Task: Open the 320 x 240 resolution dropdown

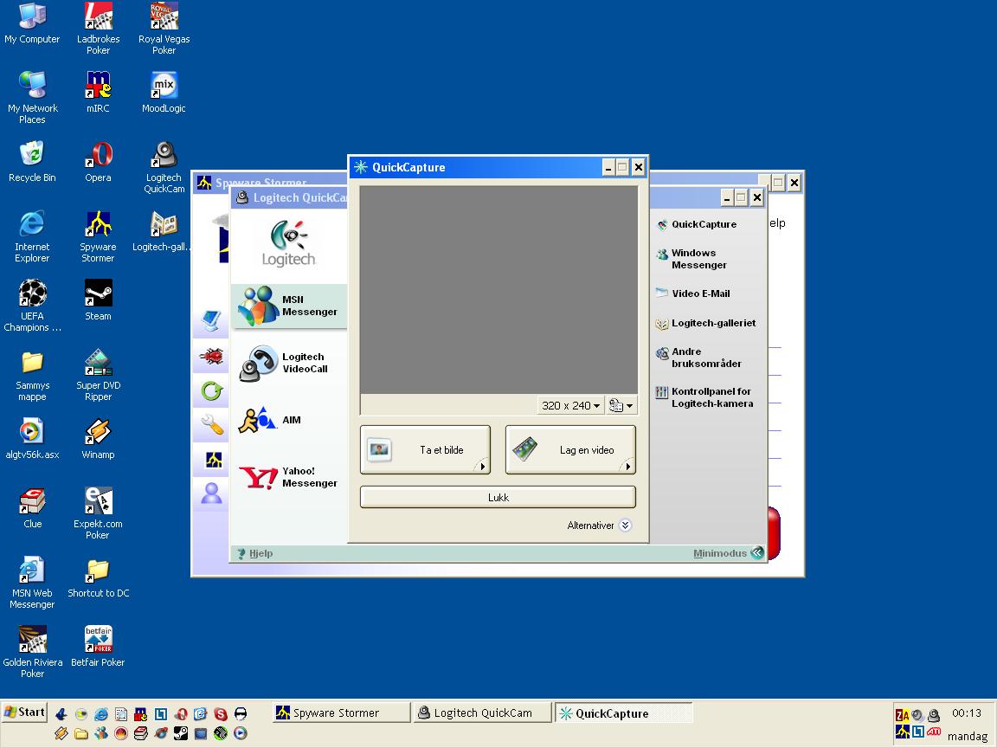Action: click(x=570, y=405)
